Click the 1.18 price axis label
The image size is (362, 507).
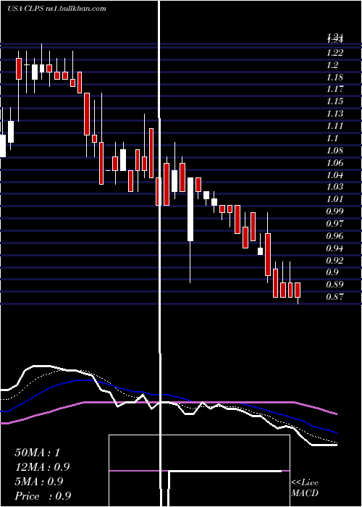(334, 77)
